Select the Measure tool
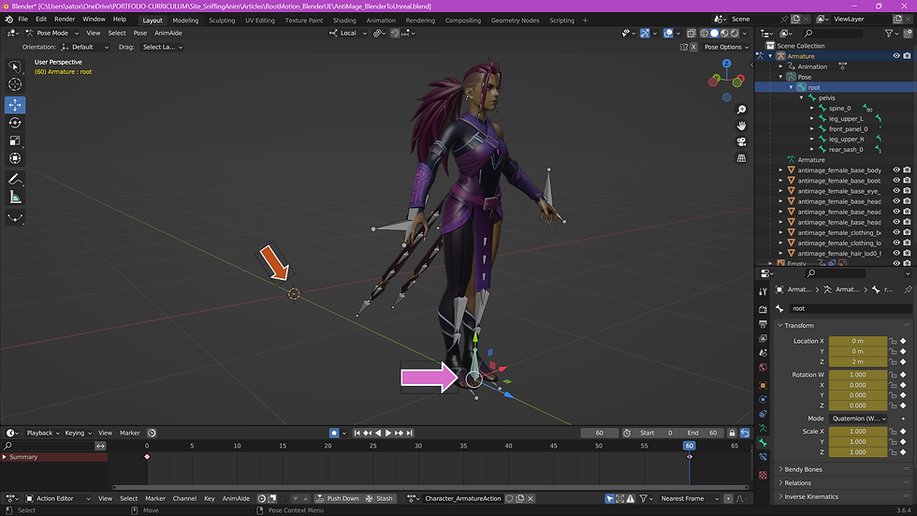 pyautogui.click(x=15, y=198)
